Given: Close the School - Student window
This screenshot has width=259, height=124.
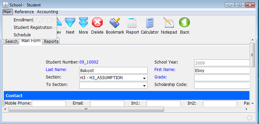Looking at the screenshot, I should (250, 5).
